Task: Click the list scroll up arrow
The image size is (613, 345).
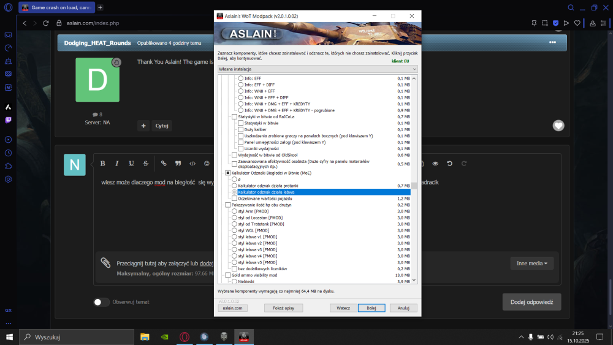Action: click(414, 78)
